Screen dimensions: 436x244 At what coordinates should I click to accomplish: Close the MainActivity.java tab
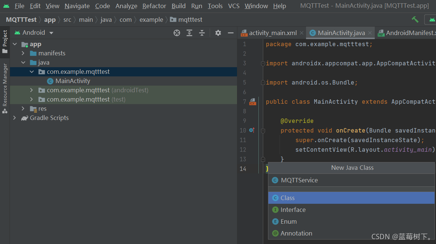coord(370,33)
